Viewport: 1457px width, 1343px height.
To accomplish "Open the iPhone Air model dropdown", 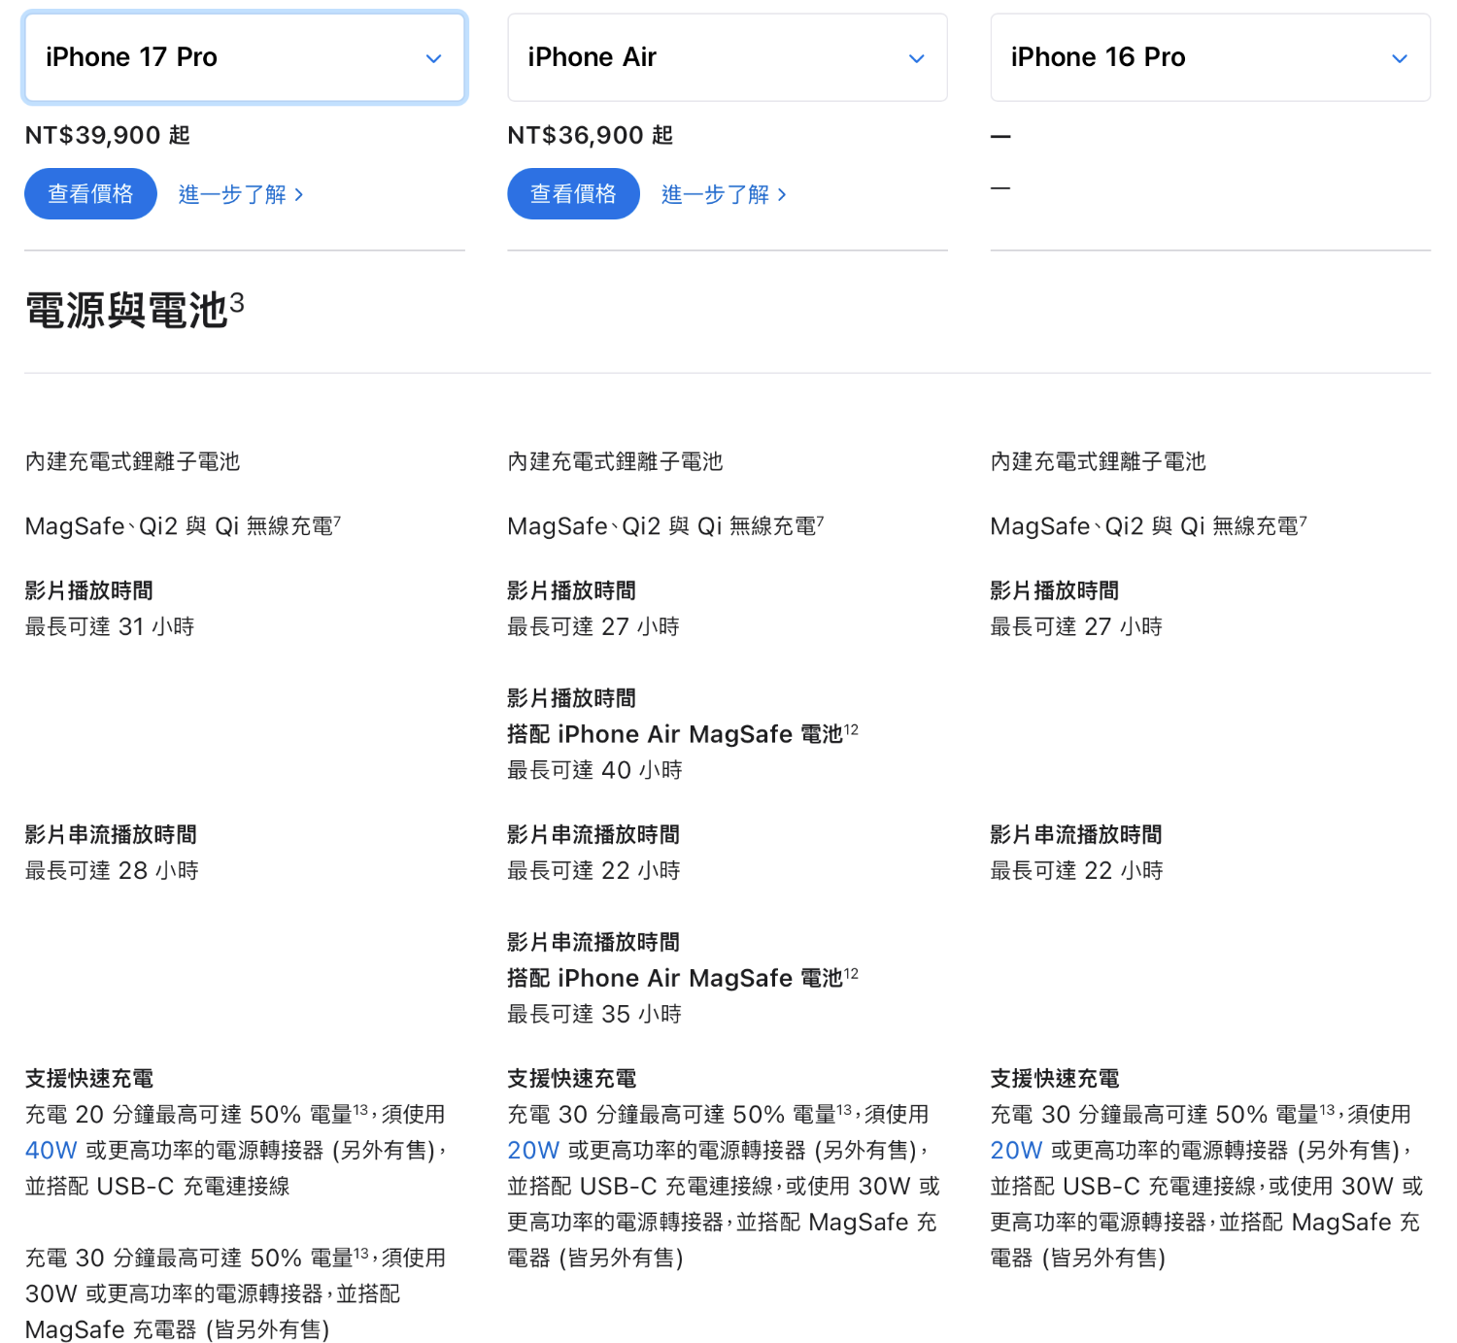I will click(x=727, y=57).
